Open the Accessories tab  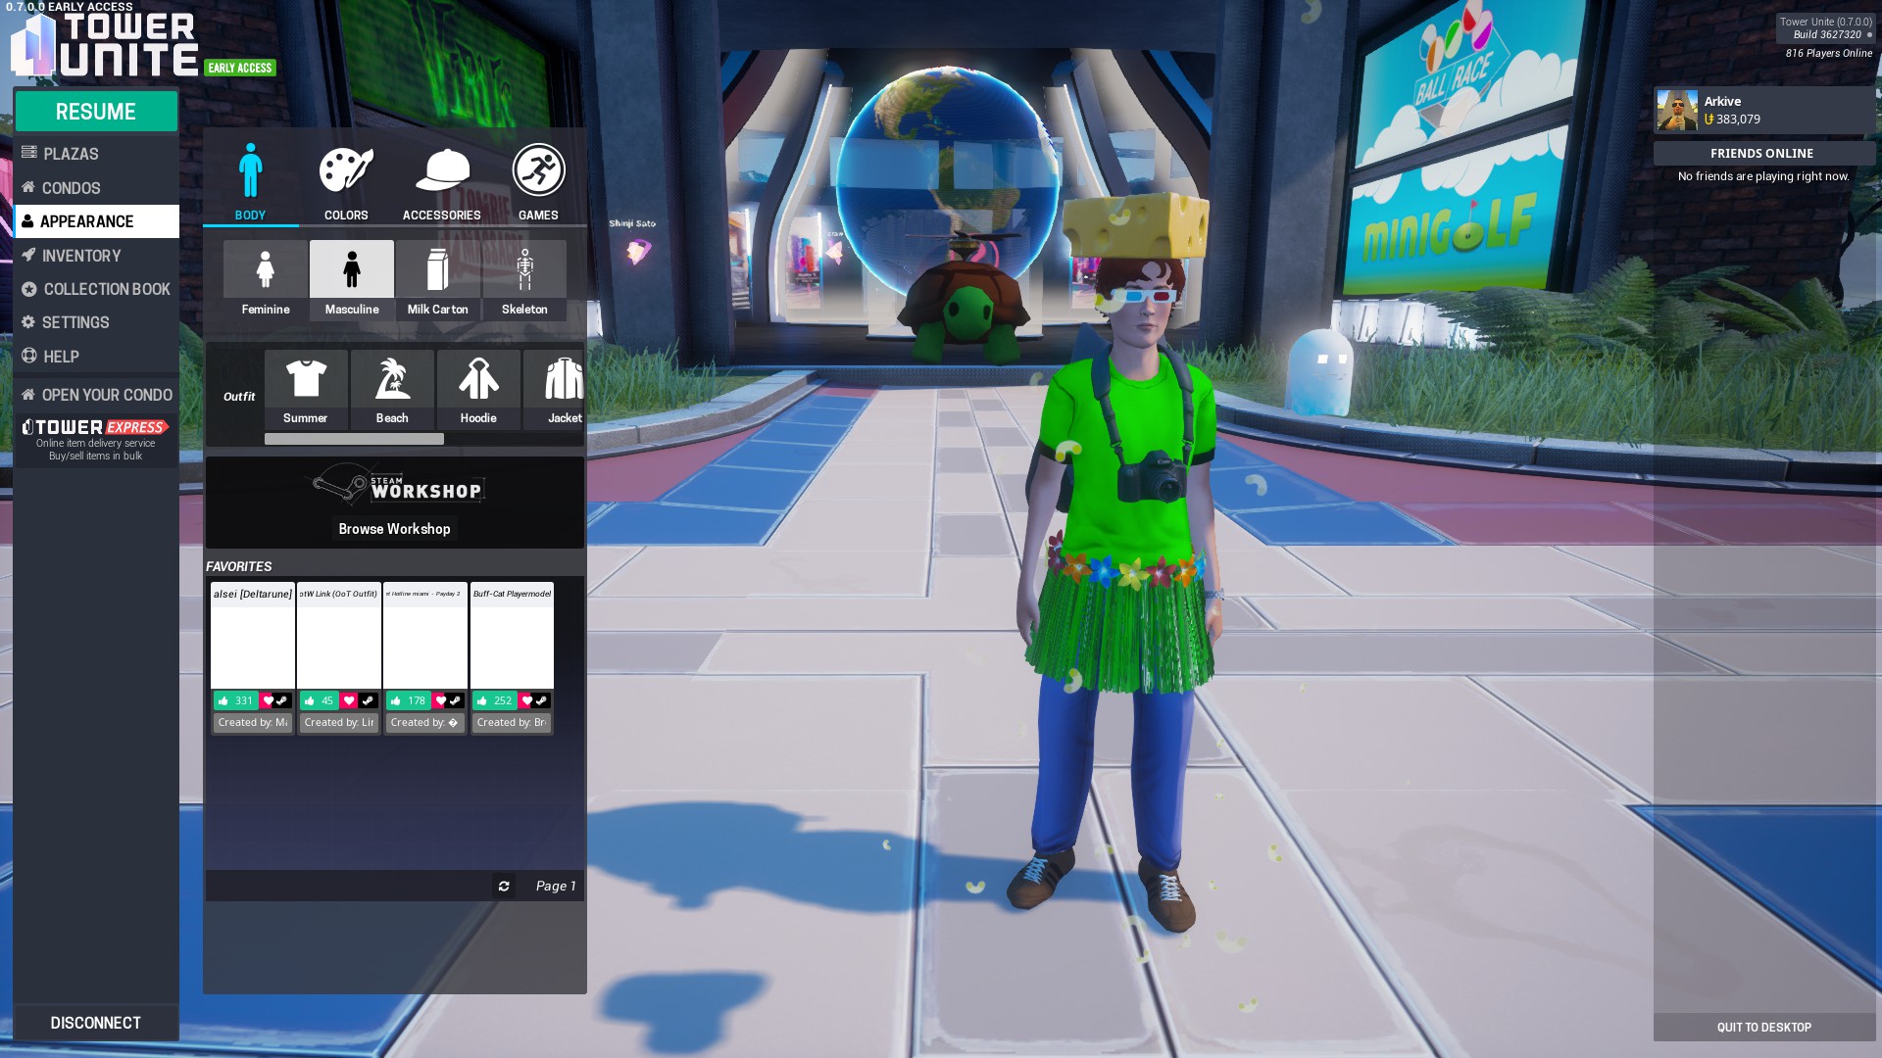pyautogui.click(x=441, y=182)
